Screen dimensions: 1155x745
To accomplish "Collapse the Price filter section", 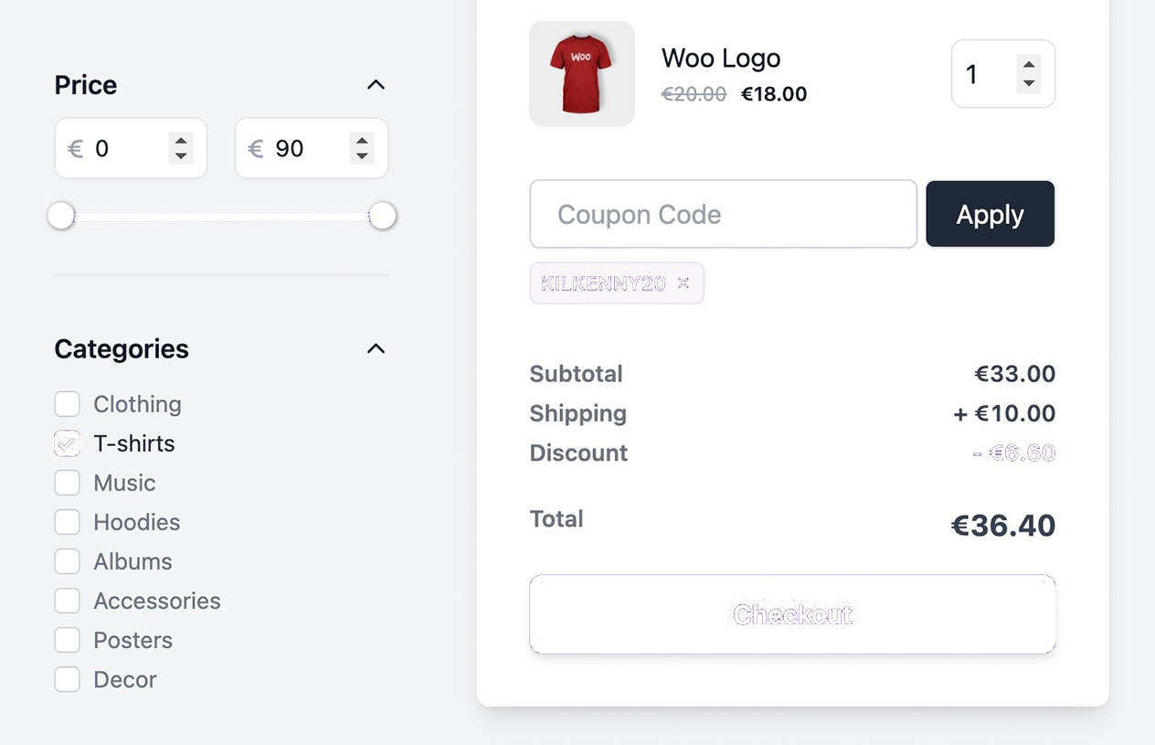I will tap(376, 85).
